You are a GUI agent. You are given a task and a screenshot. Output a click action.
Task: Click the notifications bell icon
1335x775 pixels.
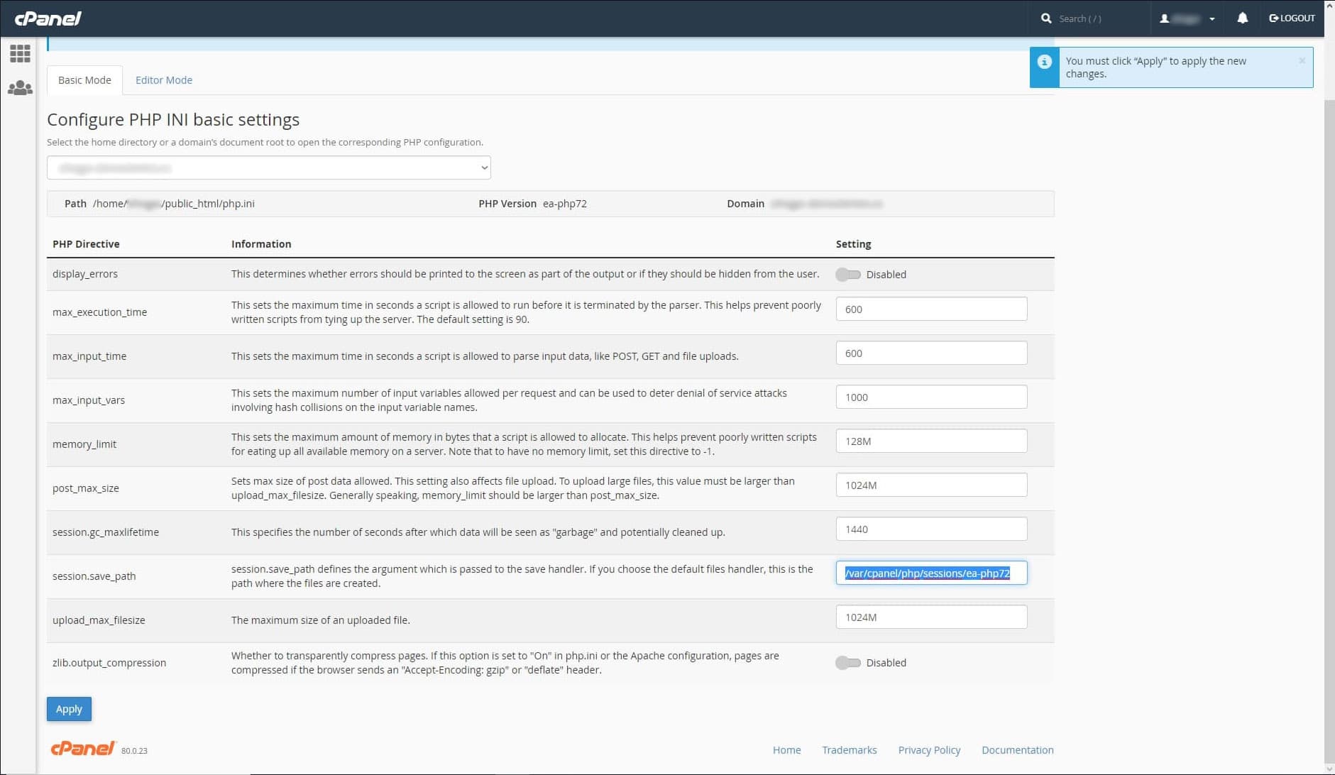[x=1242, y=18]
